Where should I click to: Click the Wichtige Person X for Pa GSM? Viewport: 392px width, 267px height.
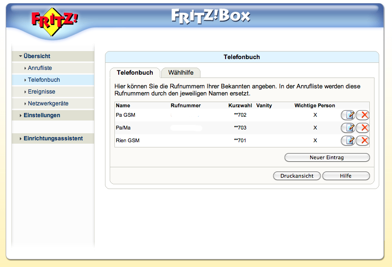click(315, 115)
